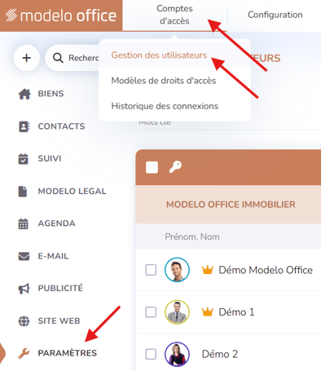
Task: Open CONTACTS in the sidebar
Action: coord(61,126)
